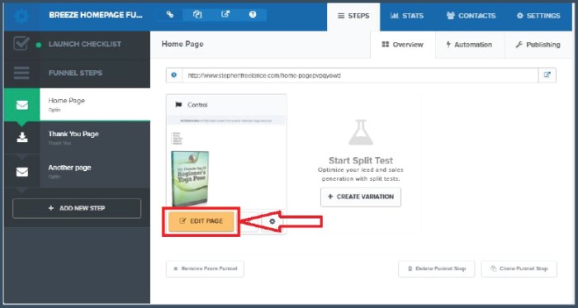Click the link icon in the header toolbar
Image resolution: width=578 pixels, height=308 pixels.
coord(169,15)
